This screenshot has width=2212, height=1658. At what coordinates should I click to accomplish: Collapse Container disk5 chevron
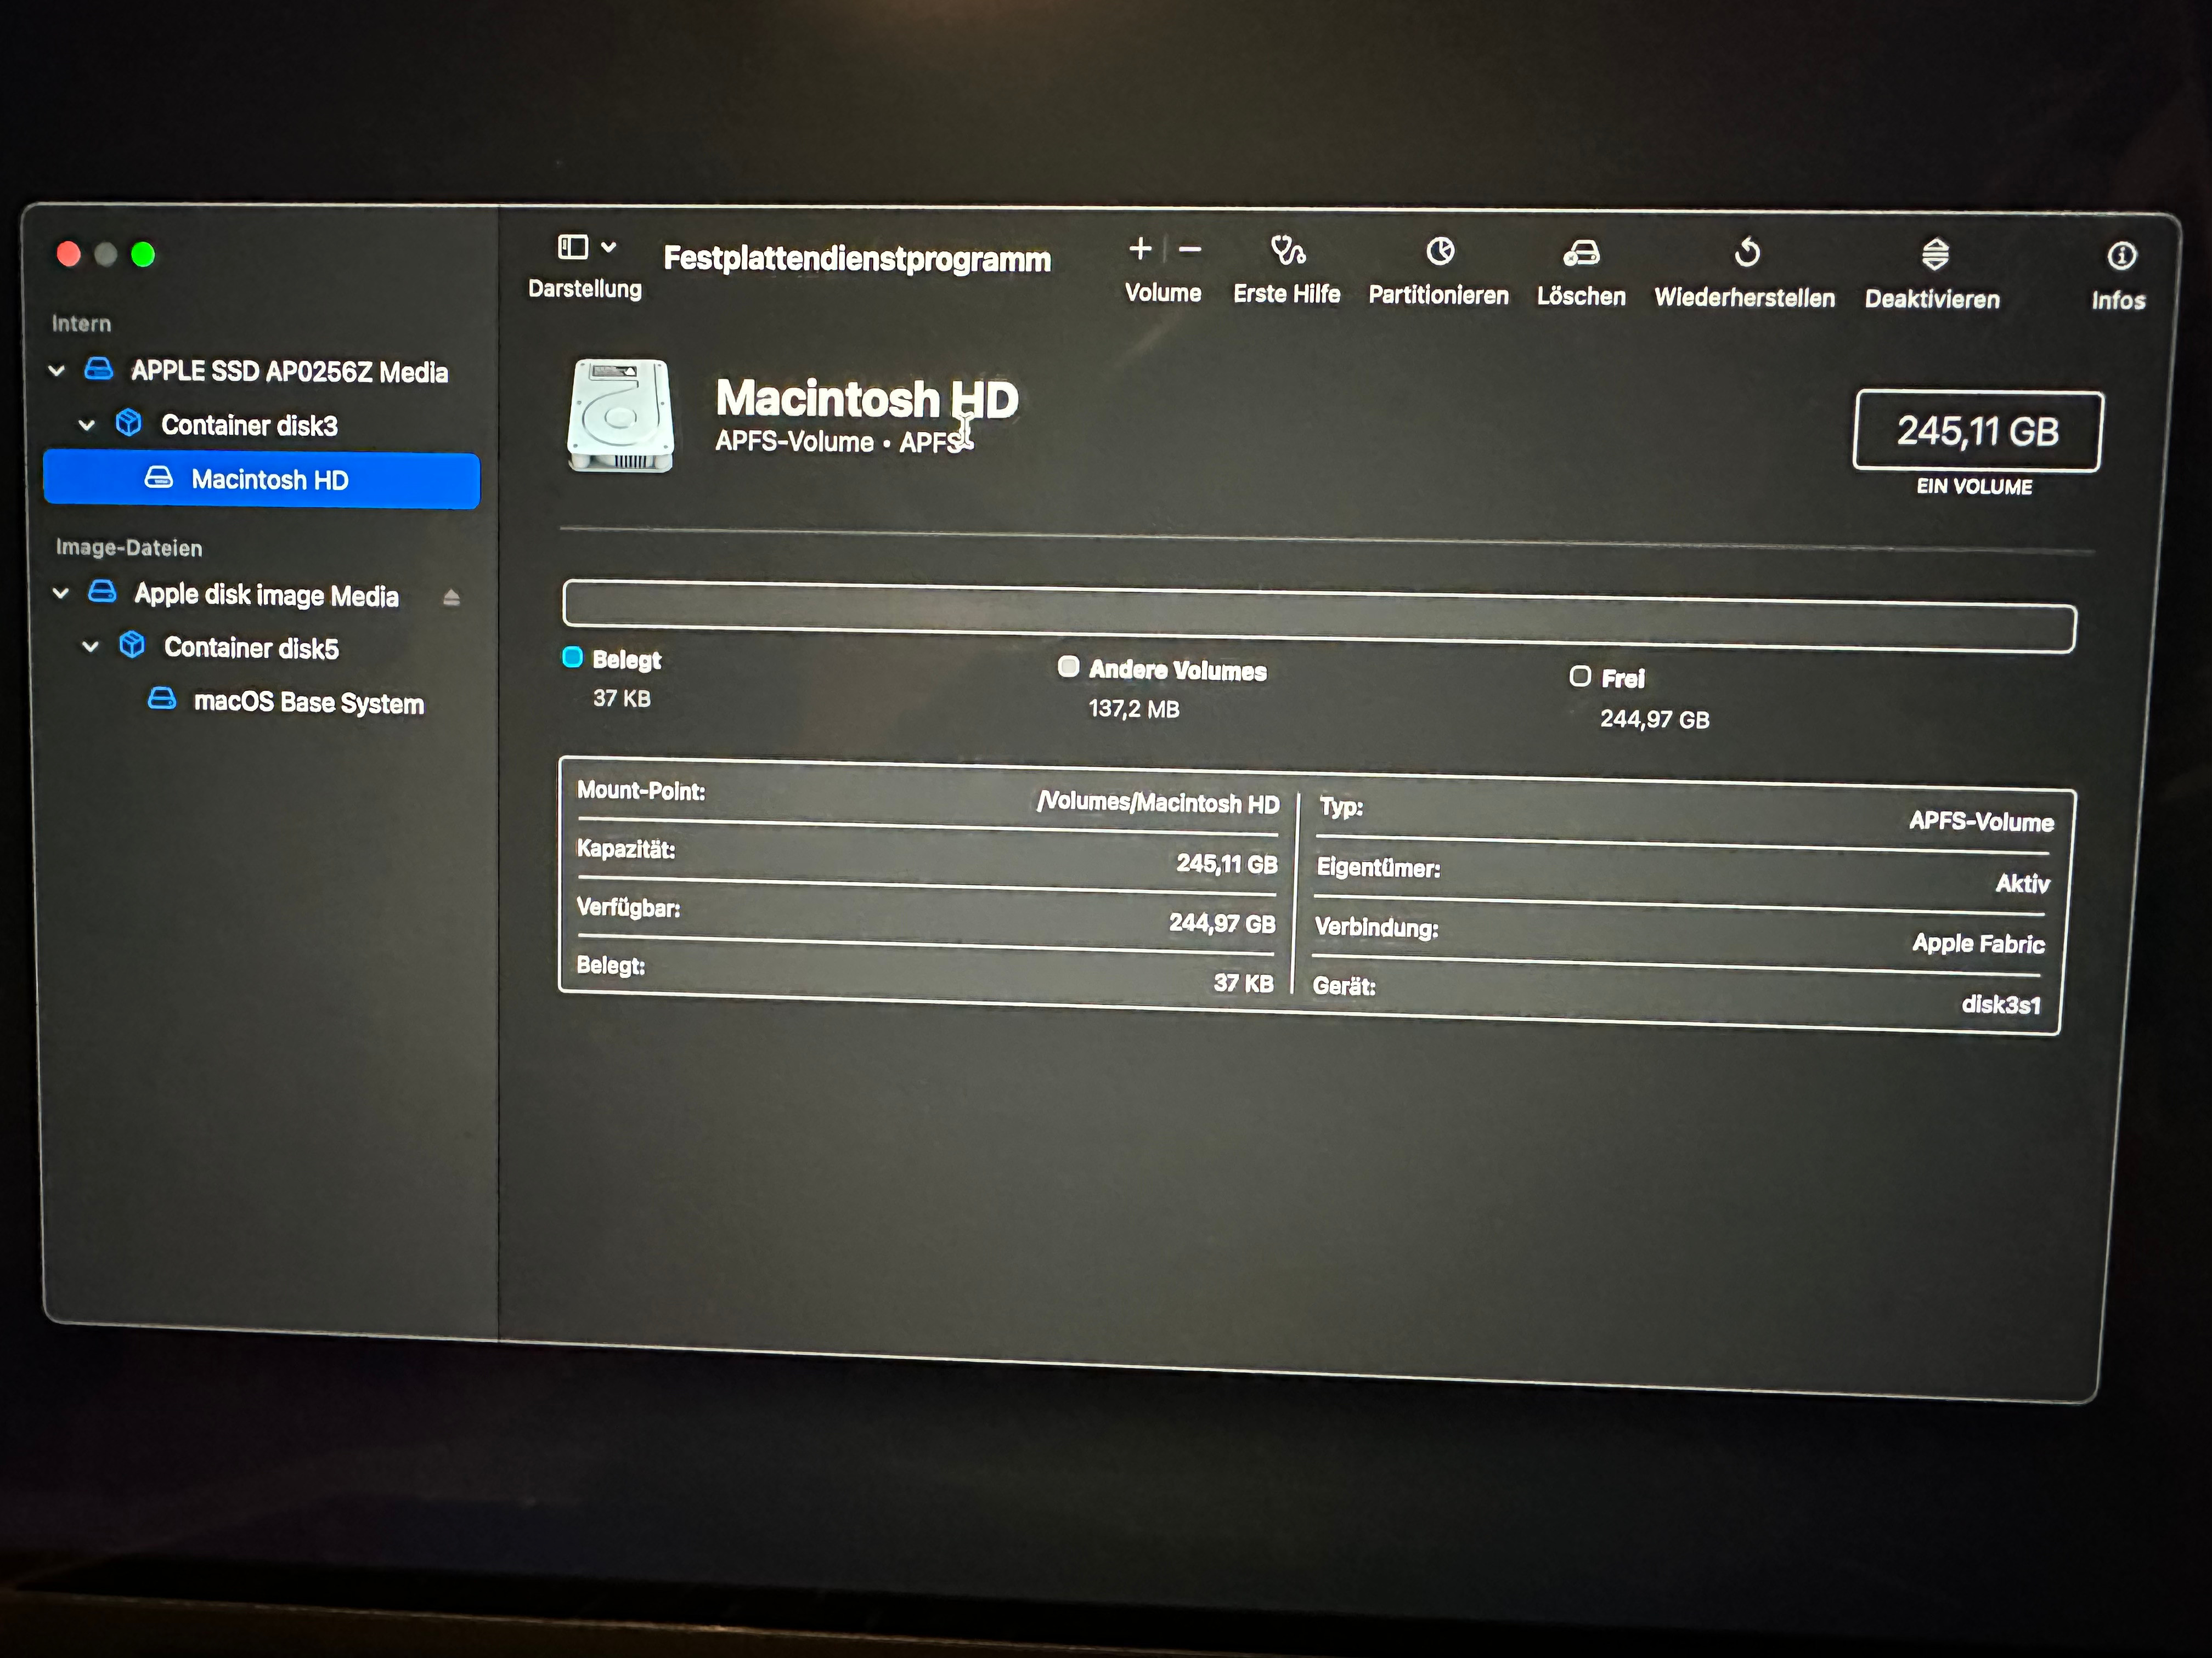point(90,646)
